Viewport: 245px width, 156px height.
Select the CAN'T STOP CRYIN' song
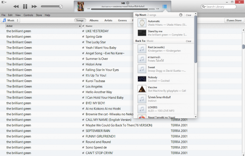tap(99, 153)
